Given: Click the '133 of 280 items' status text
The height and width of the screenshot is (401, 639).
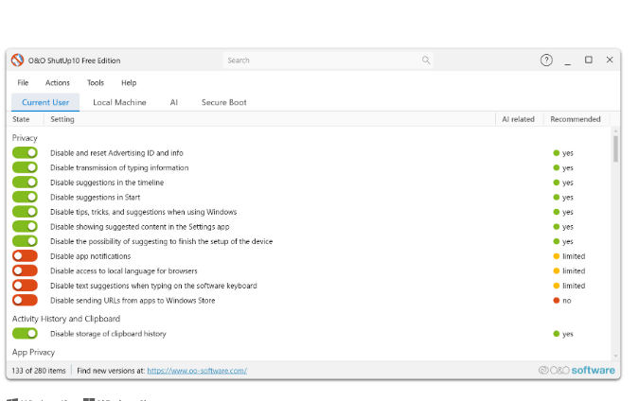Looking at the screenshot, I should pyautogui.click(x=39, y=371).
